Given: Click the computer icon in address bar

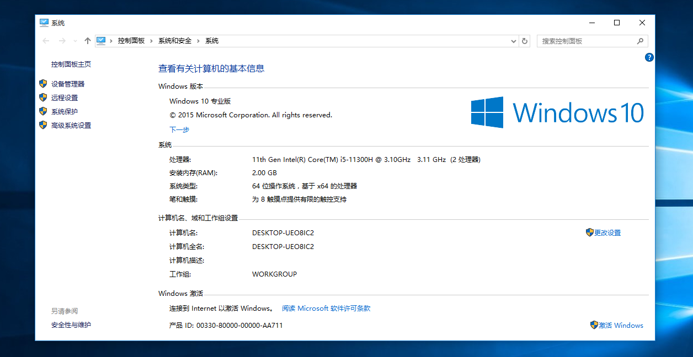Looking at the screenshot, I should click(x=101, y=40).
